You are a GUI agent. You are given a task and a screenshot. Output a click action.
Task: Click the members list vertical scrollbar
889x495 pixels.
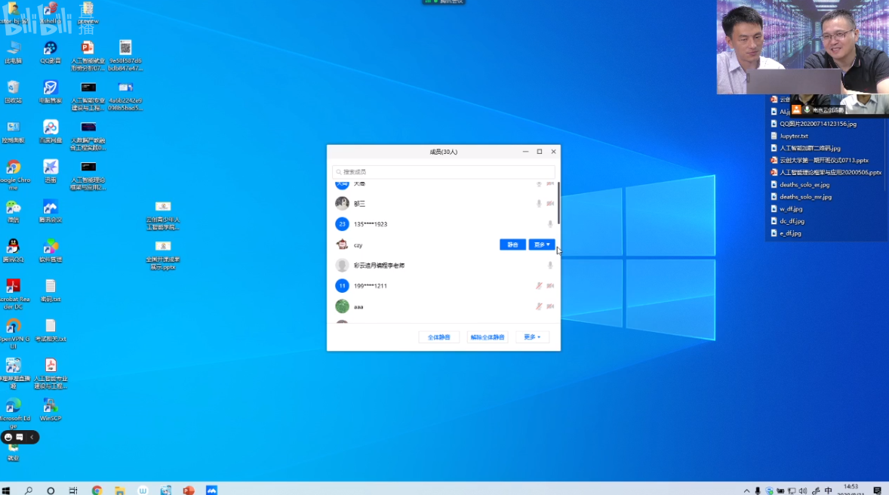tap(558, 202)
